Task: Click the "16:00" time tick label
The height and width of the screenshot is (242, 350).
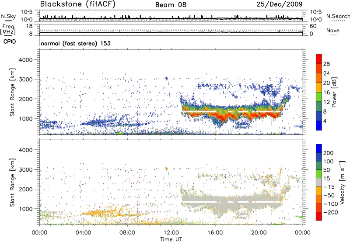Action: (x=215, y=233)
